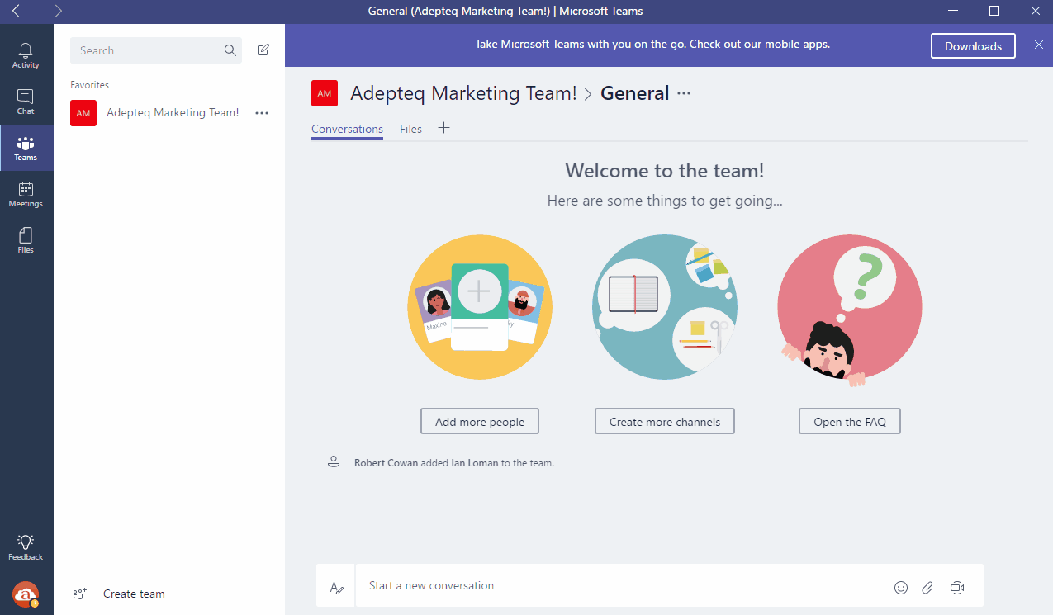Image resolution: width=1053 pixels, height=615 pixels.
Task: Click Robert Cowan in the activity message
Action: 386,463
